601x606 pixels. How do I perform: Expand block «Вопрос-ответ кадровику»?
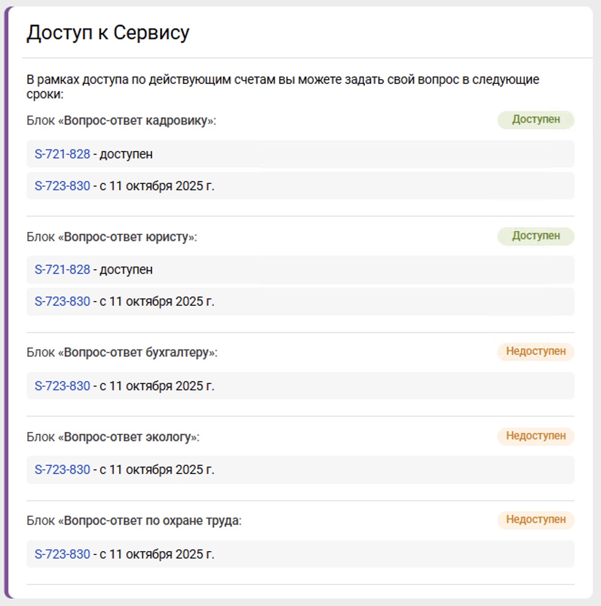click(x=121, y=120)
